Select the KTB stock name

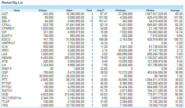pyautogui.click(x=5, y=61)
